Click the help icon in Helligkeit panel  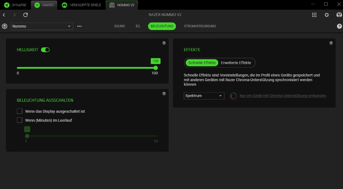tap(164, 43)
